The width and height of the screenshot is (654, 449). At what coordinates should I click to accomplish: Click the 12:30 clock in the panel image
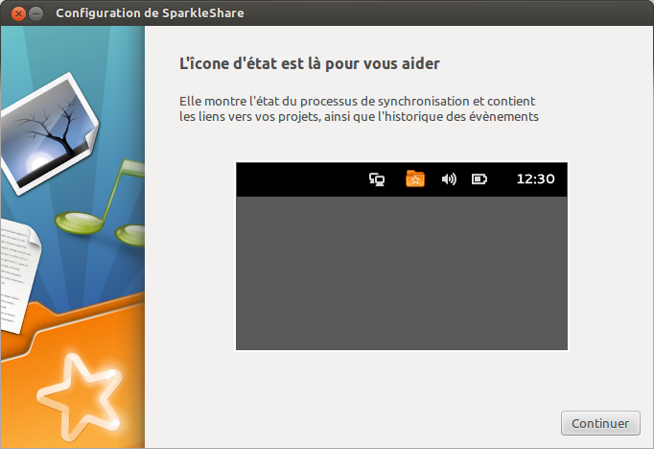pos(535,179)
